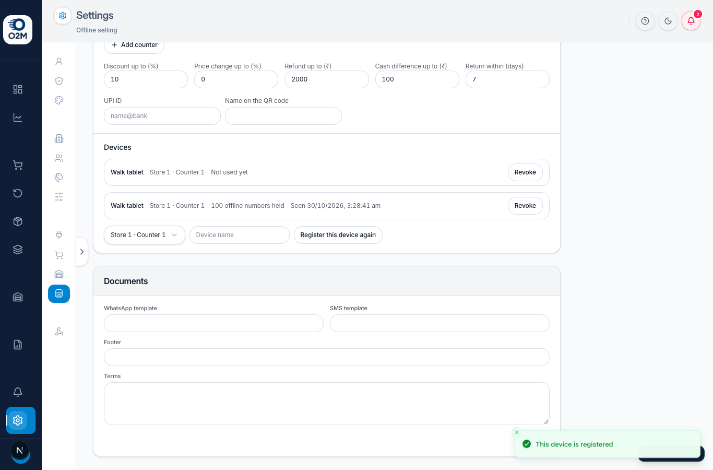Expand the settings sidebar with the chevron
Viewport: 713px width, 470px height.
[82, 252]
